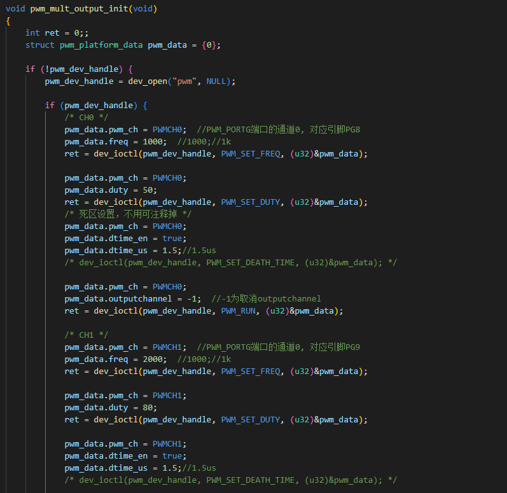Screen dimensions: 507x493
Task: Click the PWM_RUN macro
Action: pos(239,311)
